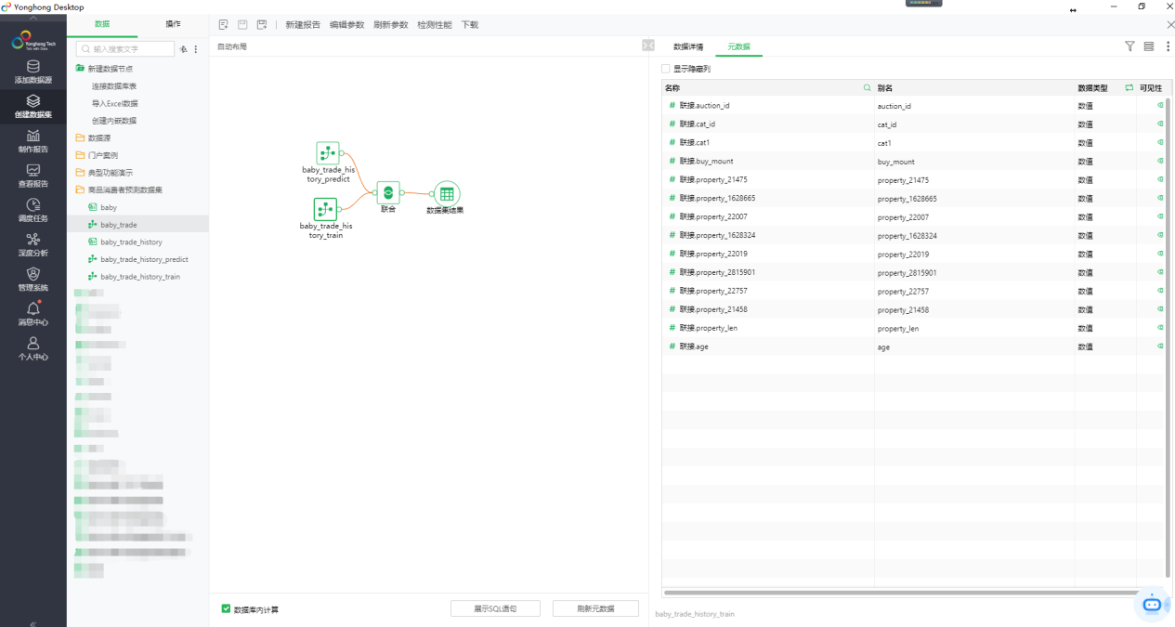Click the save icon in toolbar
Screen dimensions: 1175x627
point(242,24)
